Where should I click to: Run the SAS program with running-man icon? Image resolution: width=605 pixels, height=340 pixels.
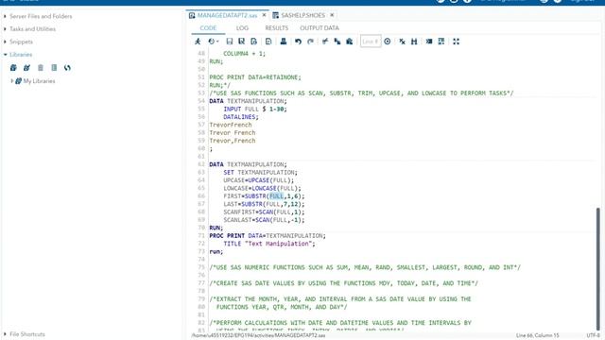[198, 42]
